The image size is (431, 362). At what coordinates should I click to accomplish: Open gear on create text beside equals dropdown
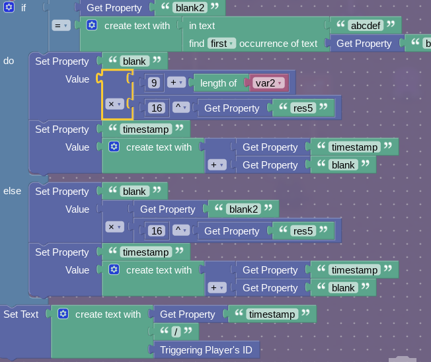click(92, 26)
